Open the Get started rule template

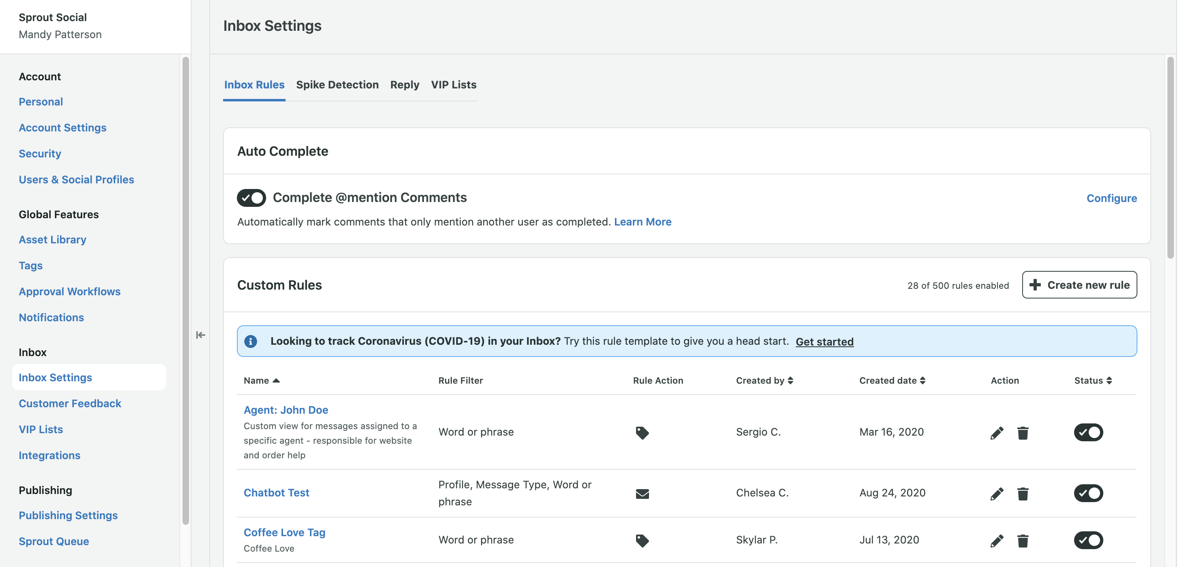click(x=824, y=341)
